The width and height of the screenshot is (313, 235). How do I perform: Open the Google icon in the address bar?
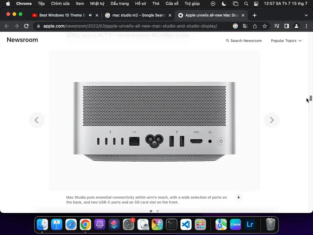point(235,26)
